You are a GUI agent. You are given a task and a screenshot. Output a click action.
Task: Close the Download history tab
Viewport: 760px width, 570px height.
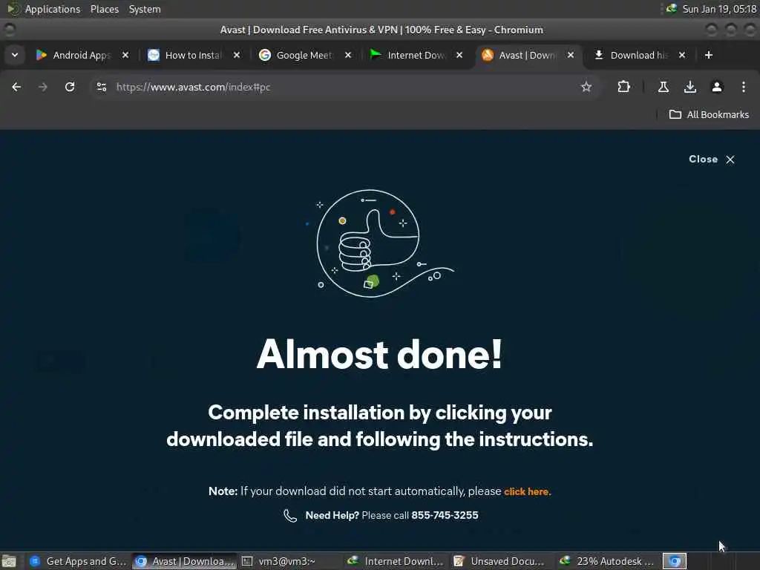click(682, 55)
